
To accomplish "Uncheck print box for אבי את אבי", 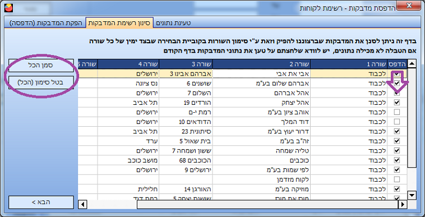I will [x=397, y=73].
